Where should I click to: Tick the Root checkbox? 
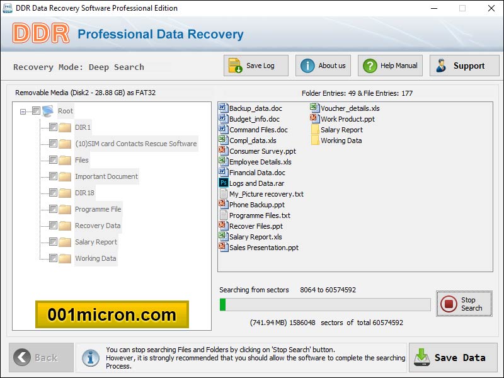pyautogui.click(x=37, y=111)
